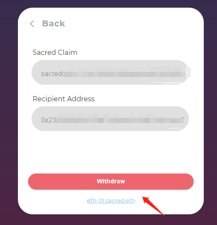Image resolution: width=217 pixels, height=225 pixels.
Task: Focus the Sacred Claim input field
Action: click(x=110, y=72)
